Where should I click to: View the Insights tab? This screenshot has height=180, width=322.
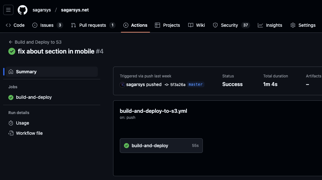(270, 25)
